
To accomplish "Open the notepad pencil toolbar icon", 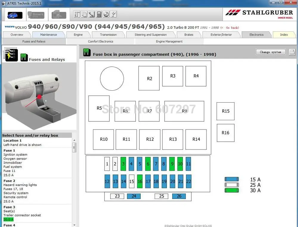I will [x=91, y=14].
